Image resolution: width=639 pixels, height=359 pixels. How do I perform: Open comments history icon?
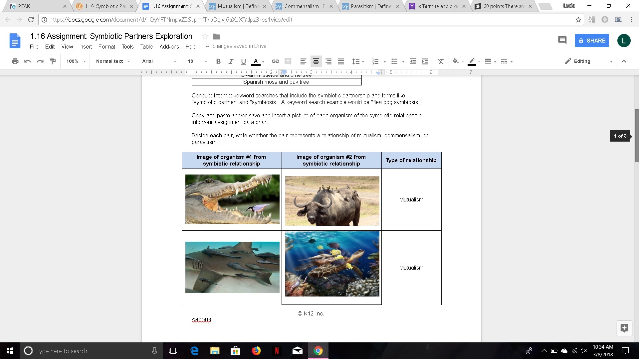(x=562, y=40)
